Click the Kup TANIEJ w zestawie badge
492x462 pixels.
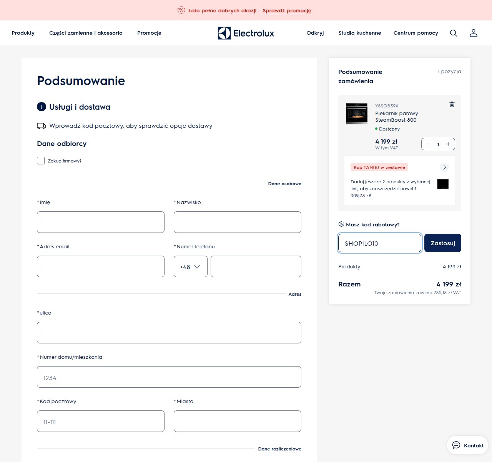point(379,167)
